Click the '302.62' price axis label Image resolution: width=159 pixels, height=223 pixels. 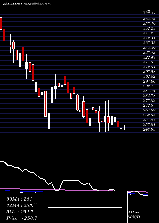point(149,76)
